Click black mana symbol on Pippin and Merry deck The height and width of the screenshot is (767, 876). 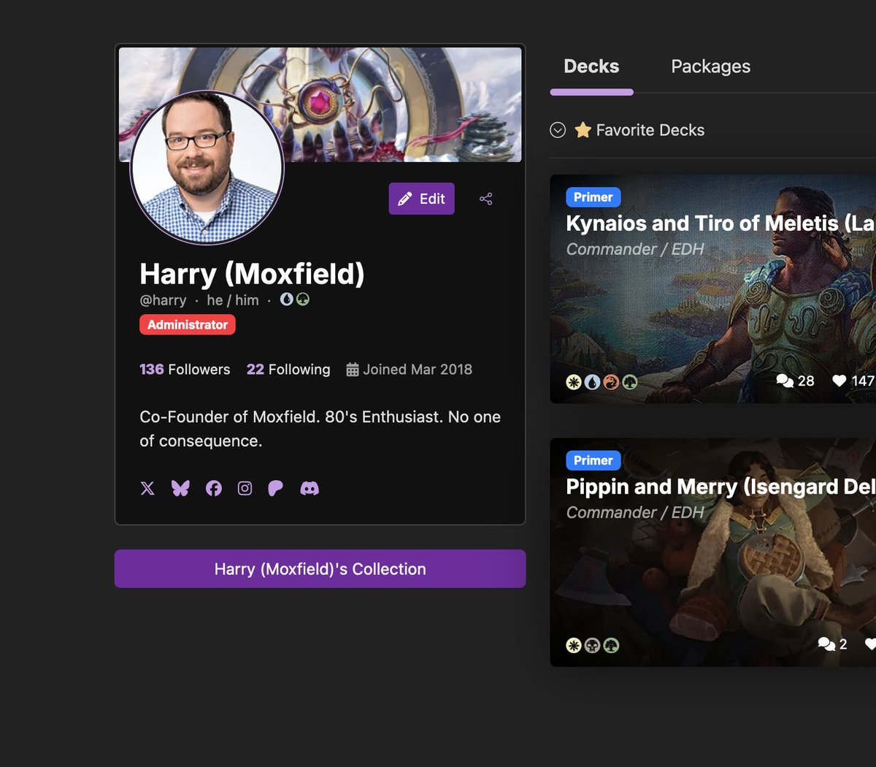(x=592, y=645)
